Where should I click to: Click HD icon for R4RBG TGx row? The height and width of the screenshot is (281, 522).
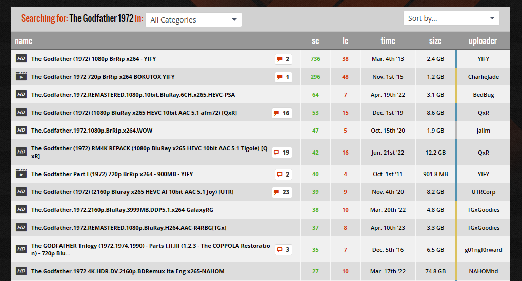point(22,228)
